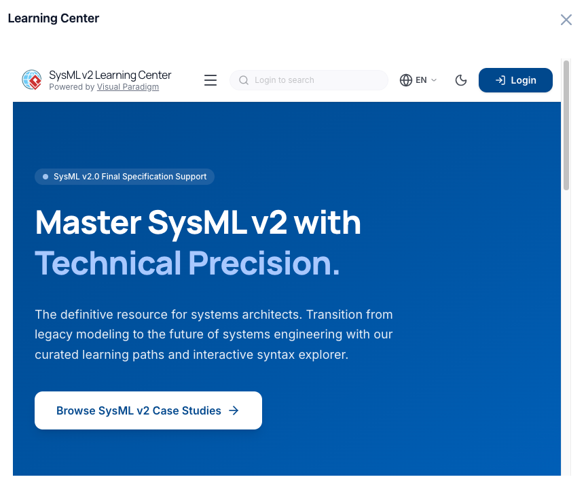This screenshot has height=492, width=586.
Task: Click the SysML v2 globe logo icon
Action: point(32,80)
